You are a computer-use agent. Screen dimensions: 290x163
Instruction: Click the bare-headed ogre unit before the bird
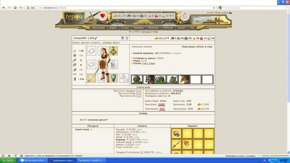172,79
